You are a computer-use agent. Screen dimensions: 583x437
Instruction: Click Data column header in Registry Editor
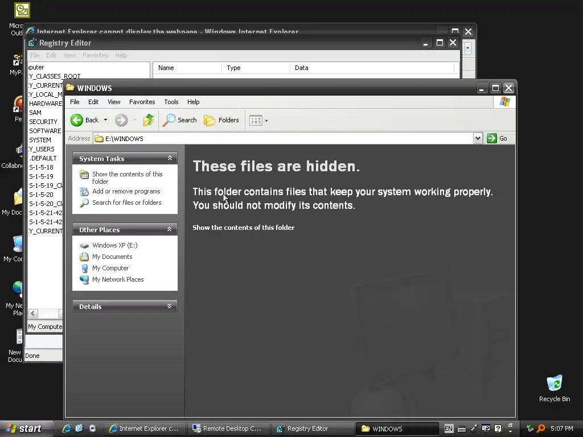tap(372, 68)
